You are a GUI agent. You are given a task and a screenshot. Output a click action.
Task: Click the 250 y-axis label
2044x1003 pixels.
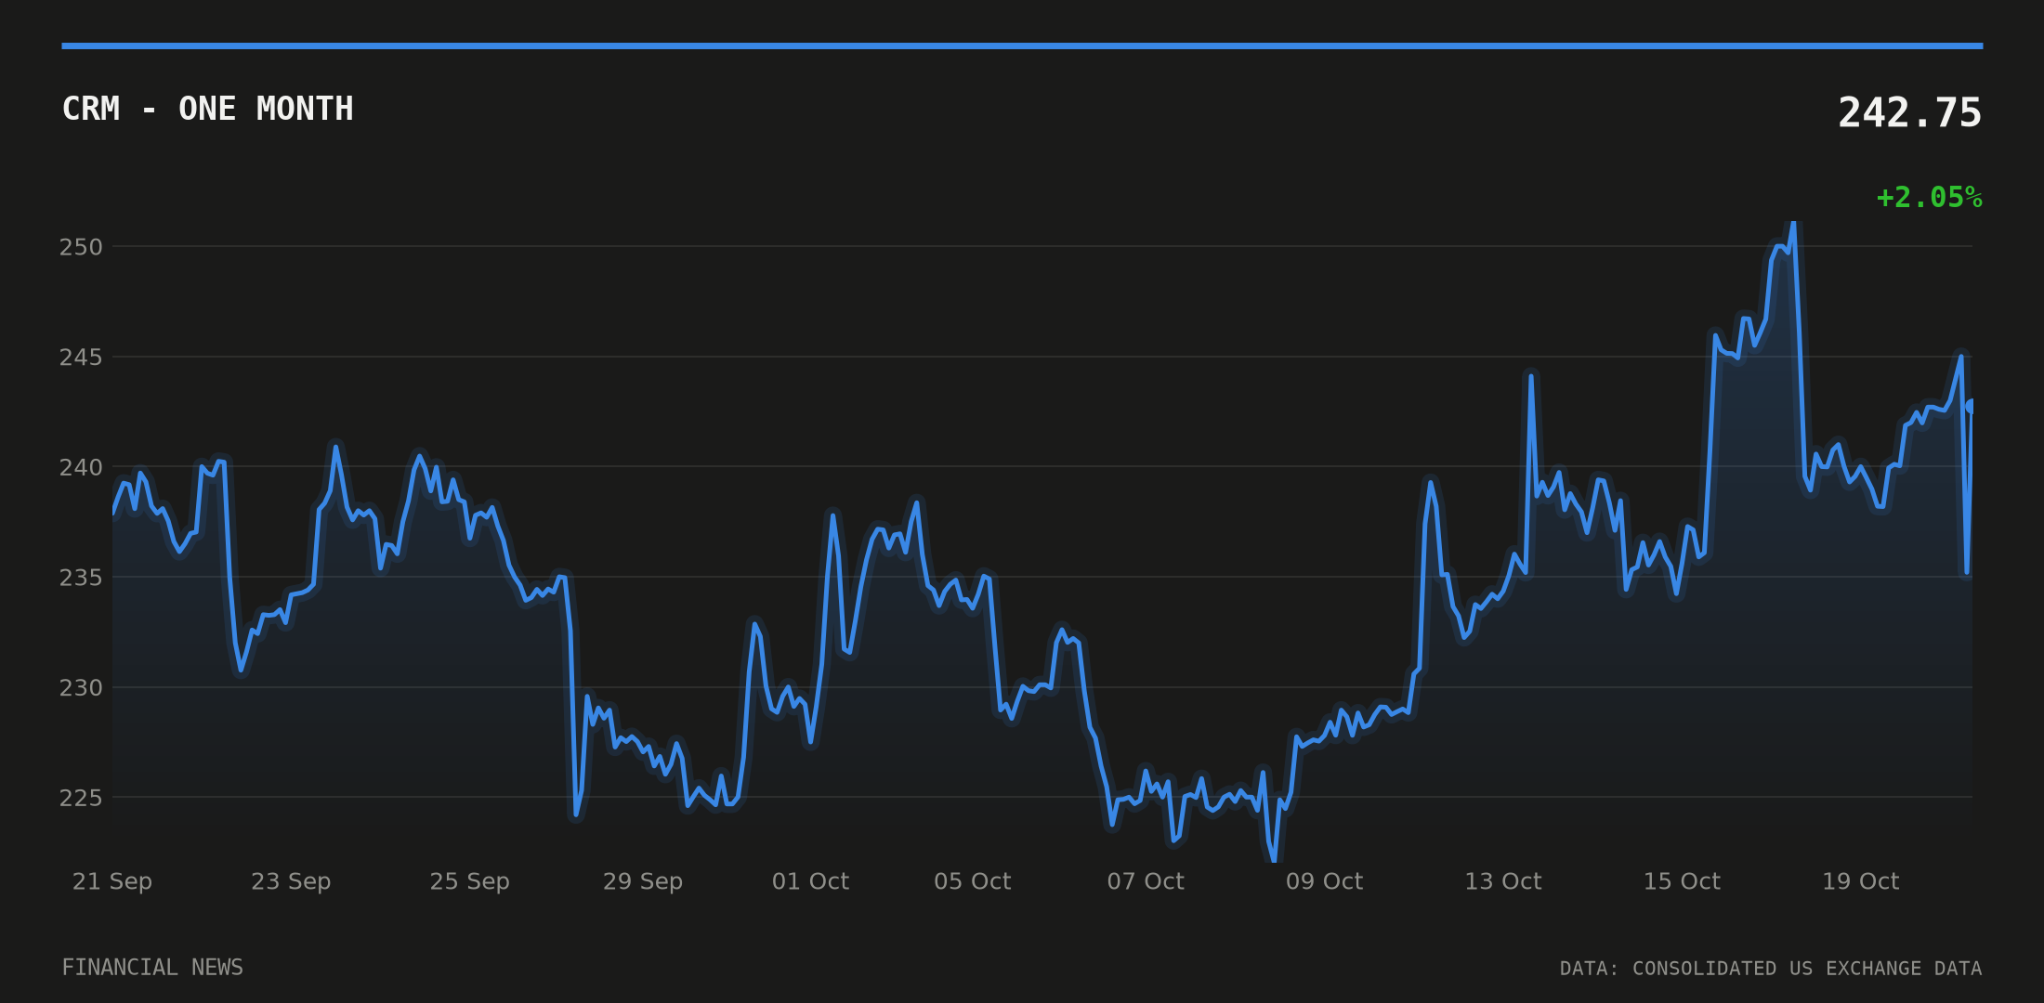pos(81,247)
